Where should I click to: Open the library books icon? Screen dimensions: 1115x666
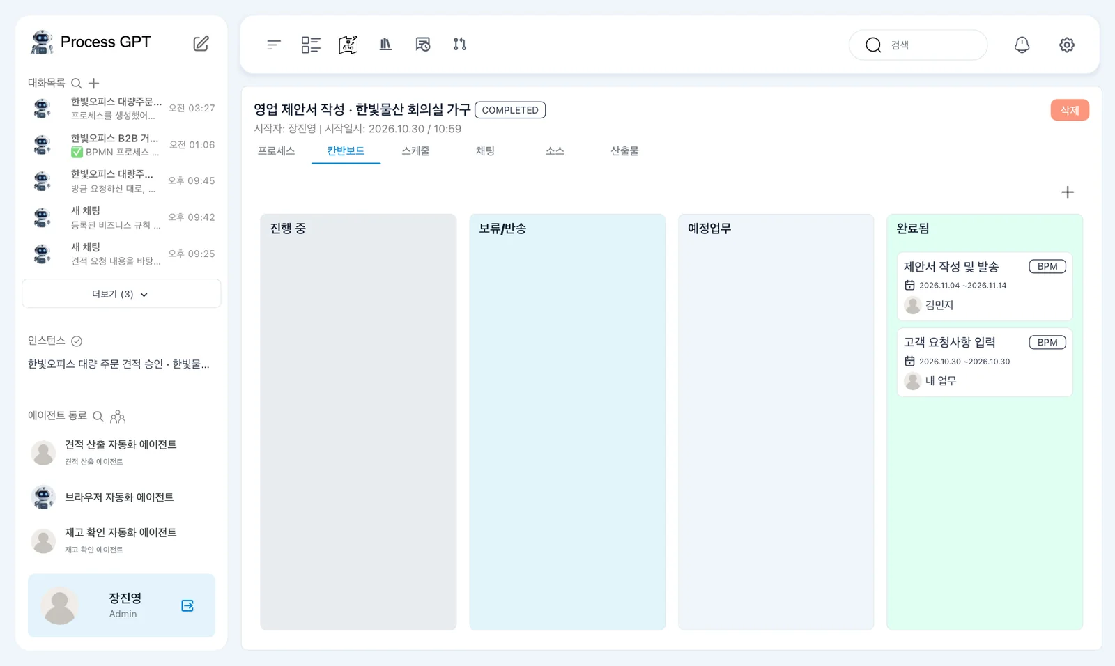(385, 45)
